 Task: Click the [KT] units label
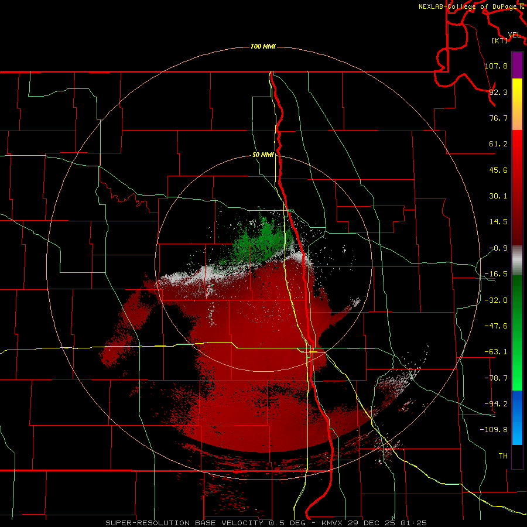point(499,40)
